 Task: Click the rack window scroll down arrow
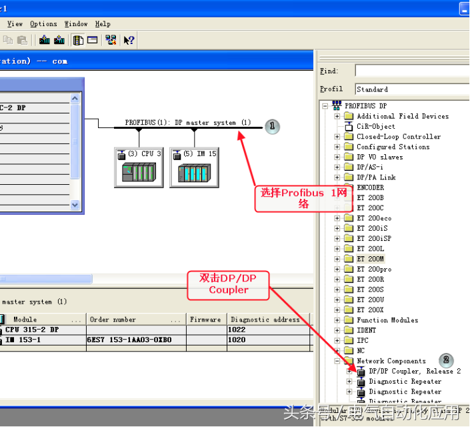coord(75,205)
